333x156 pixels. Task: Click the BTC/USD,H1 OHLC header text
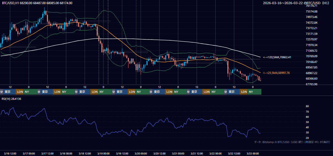[x=37, y=3]
